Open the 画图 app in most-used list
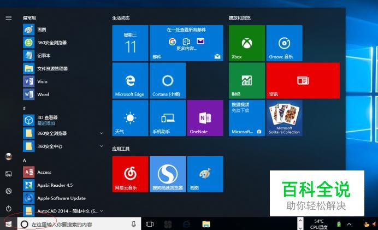This screenshot has width=378, height=230. [x=63, y=30]
